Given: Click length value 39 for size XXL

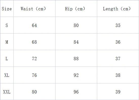Looking at the screenshot, I should [x=118, y=92].
